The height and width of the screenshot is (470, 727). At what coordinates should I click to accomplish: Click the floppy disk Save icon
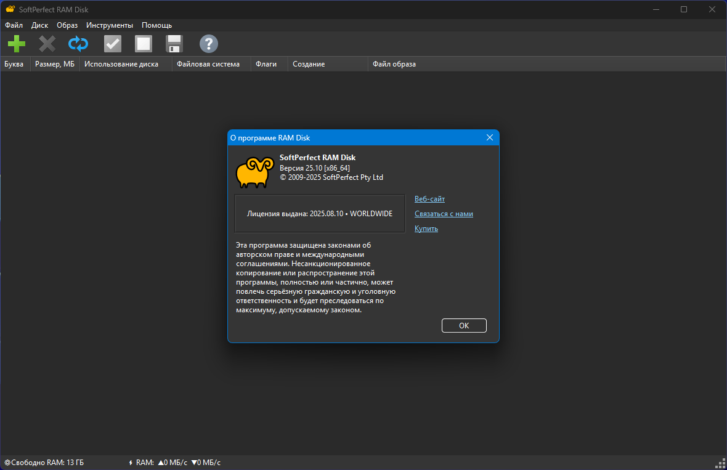(x=174, y=44)
